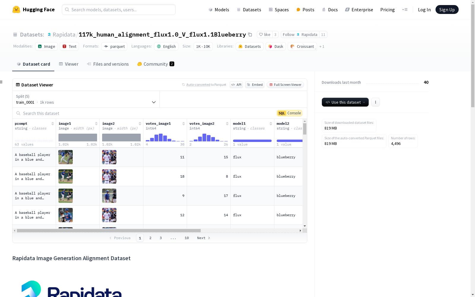Select the Dataset card tab
Screen dimensions: 475x297
point(33,64)
